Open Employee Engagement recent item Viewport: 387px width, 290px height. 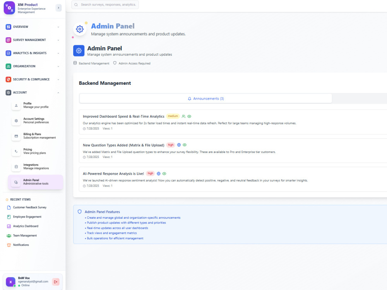27,217
